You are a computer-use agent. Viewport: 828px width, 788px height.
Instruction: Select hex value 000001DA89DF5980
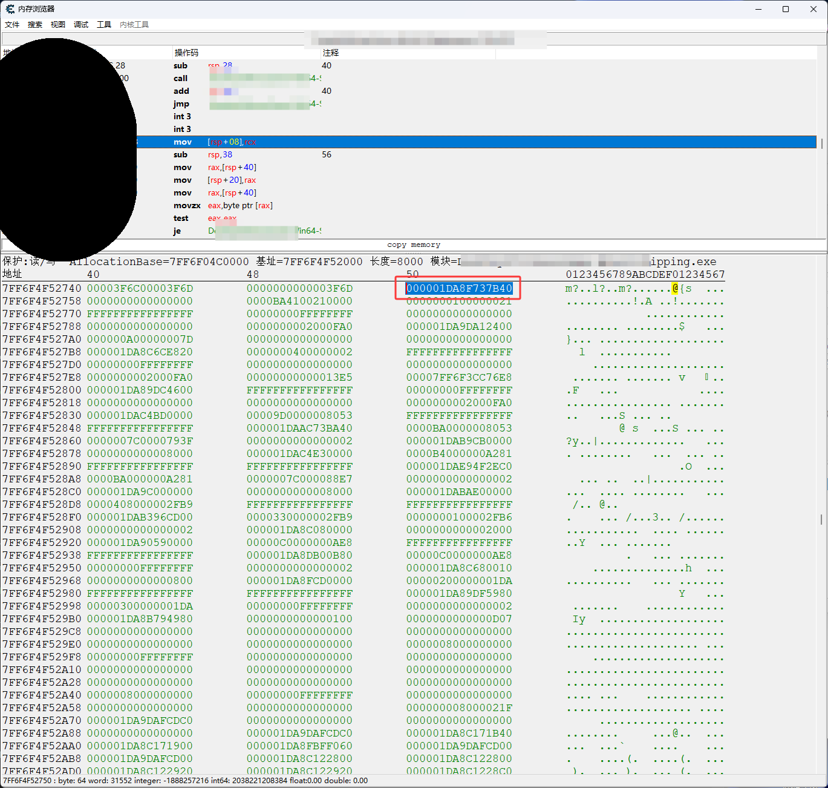coord(459,594)
